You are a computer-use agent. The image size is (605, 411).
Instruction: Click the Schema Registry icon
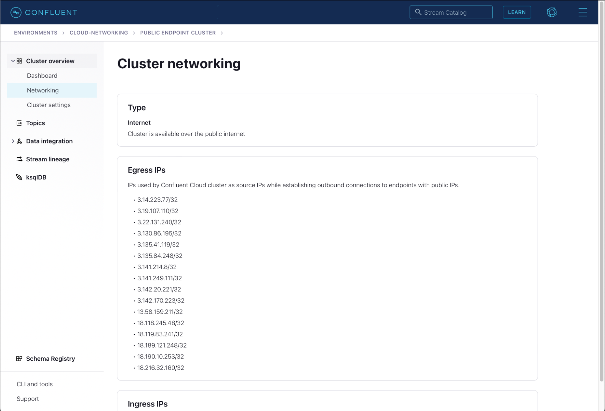pyautogui.click(x=19, y=359)
